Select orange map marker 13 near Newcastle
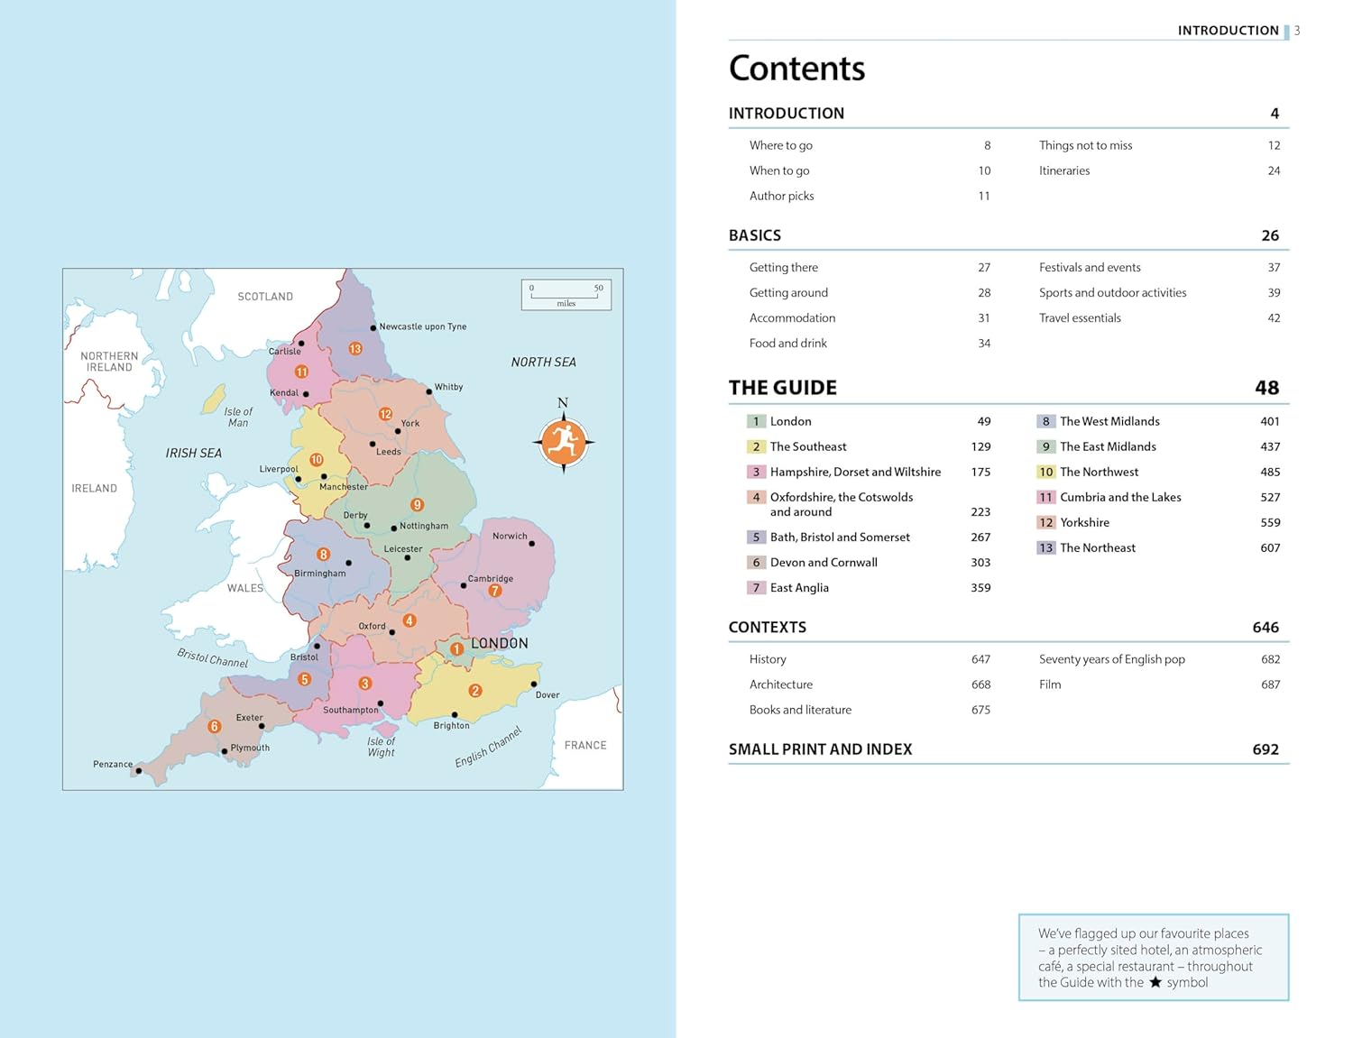The height and width of the screenshot is (1038, 1353). coord(355,349)
